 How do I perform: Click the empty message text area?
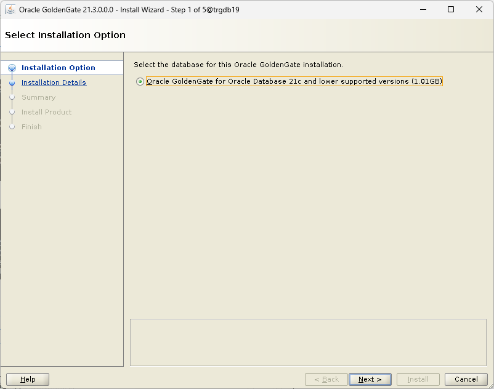coord(308,342)
